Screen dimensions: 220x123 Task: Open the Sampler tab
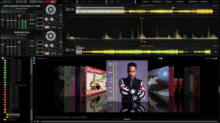pyautogui.click(x=168, y=2)
